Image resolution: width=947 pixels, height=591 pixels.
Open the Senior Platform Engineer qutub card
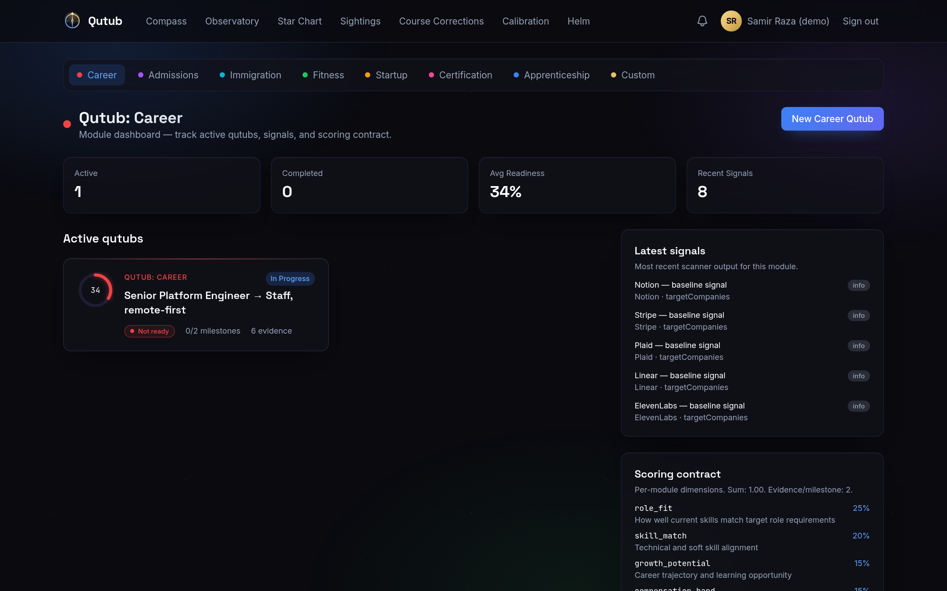[196, 305]
